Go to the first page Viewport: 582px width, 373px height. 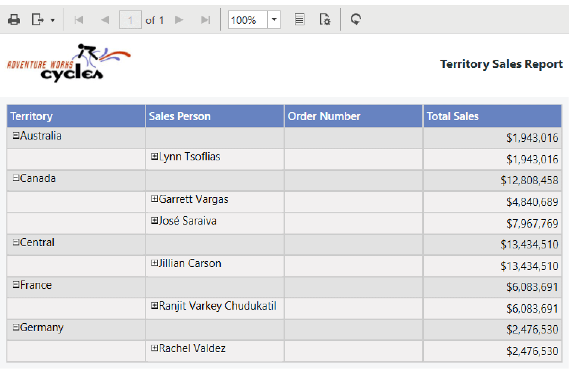(x=79, y=19)
